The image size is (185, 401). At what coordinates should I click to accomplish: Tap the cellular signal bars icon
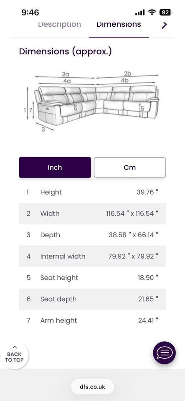[140, 12]
